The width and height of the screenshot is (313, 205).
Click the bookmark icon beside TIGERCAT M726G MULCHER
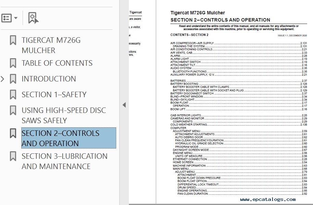pos(13,40)
